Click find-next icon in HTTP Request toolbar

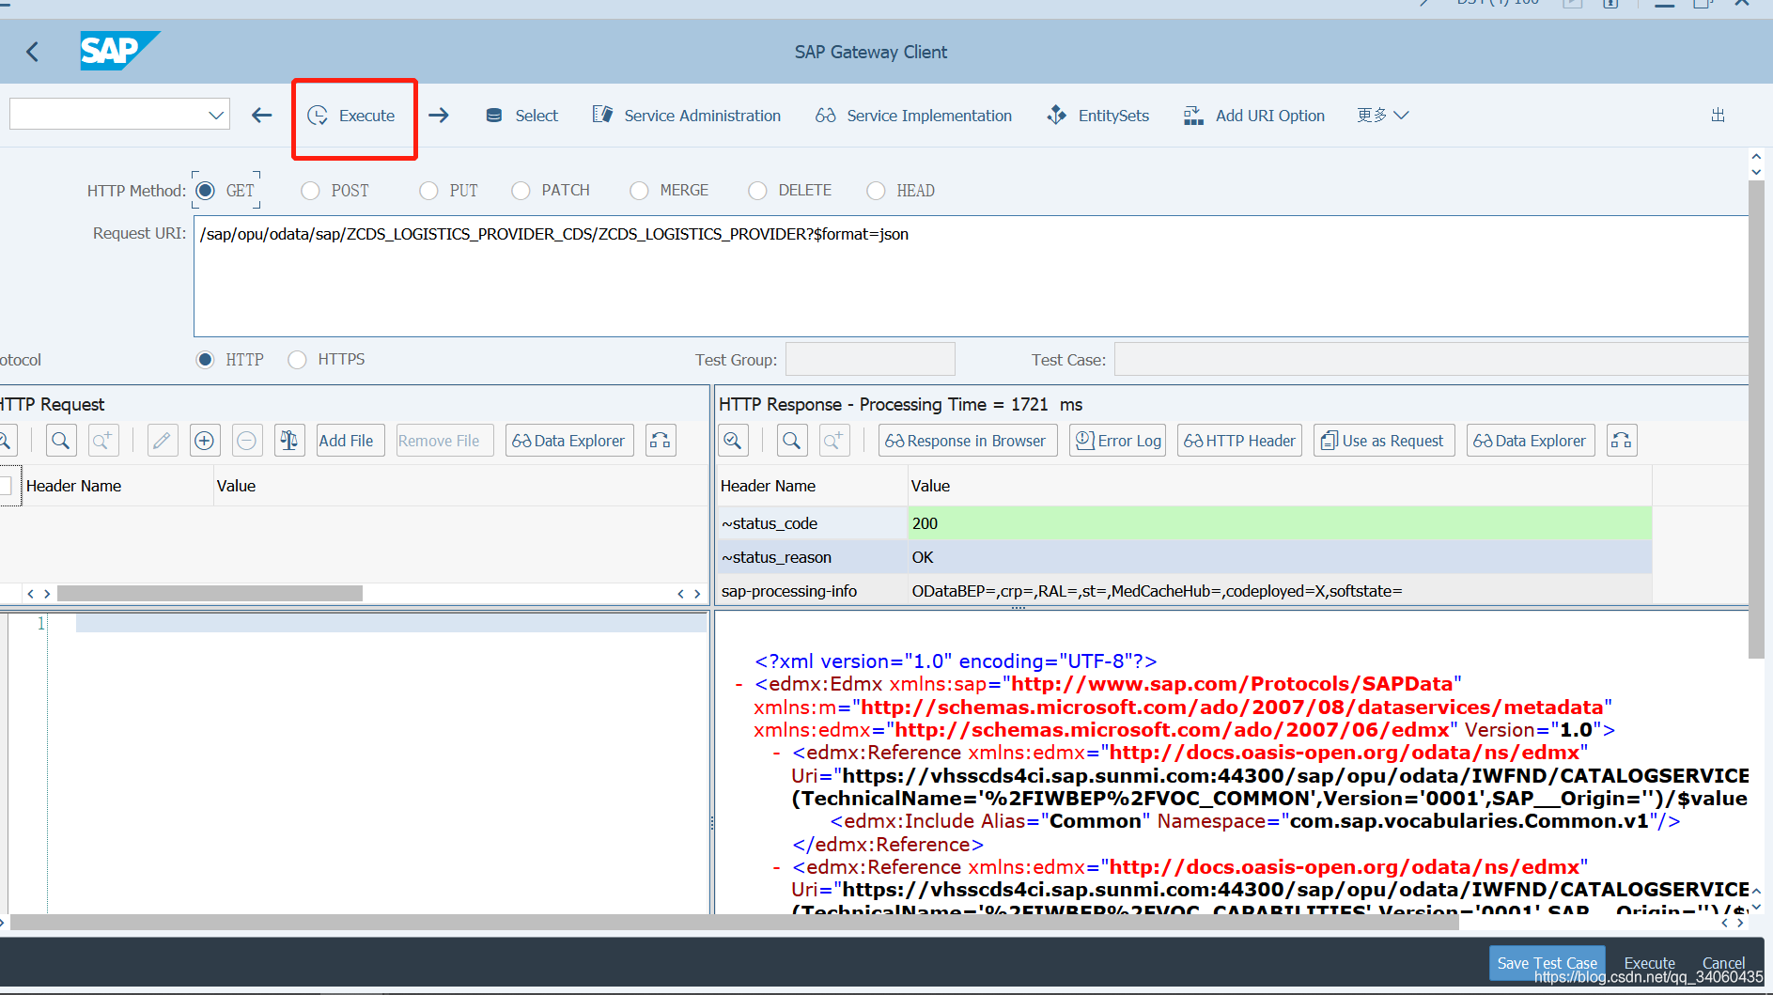103,441
